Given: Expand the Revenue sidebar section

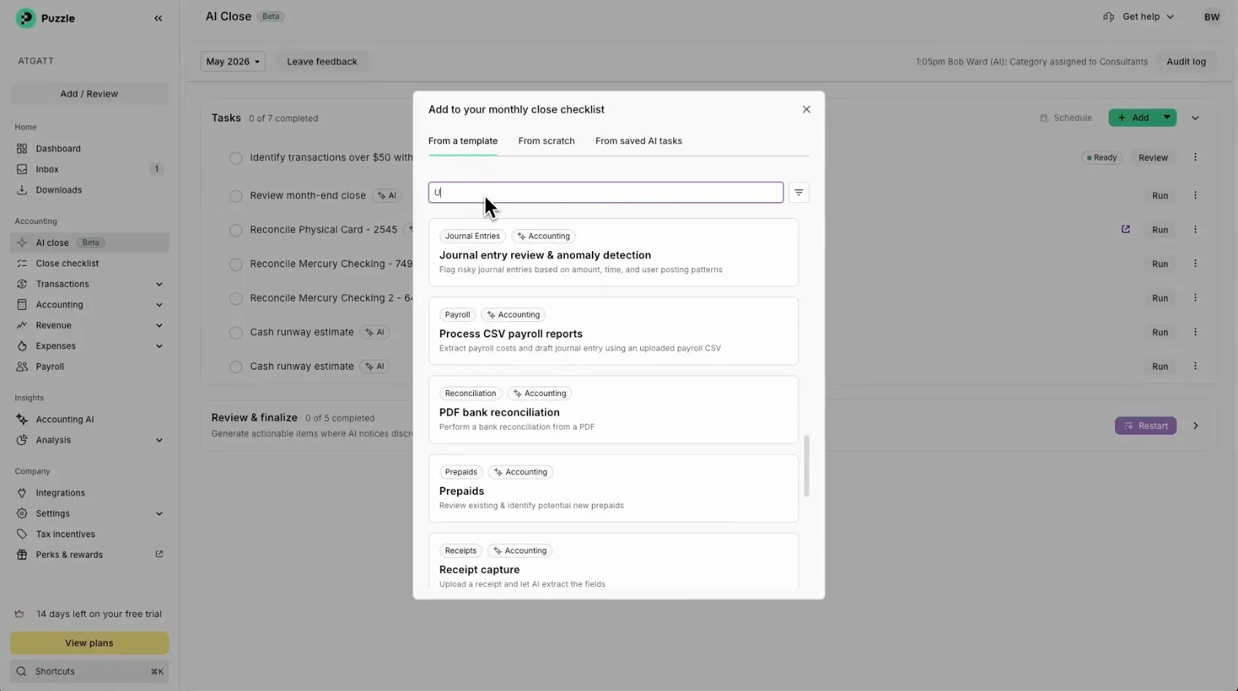Looking at the screenshot, I should tap(159, 325).
